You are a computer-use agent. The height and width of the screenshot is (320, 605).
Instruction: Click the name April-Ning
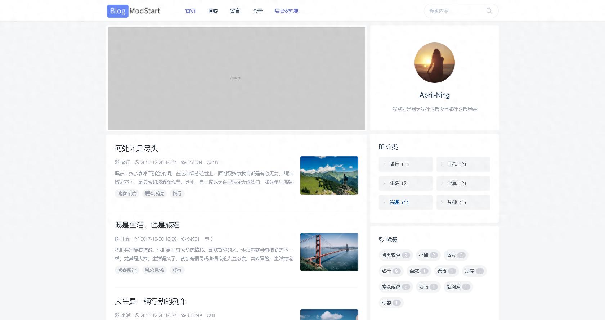click(x=434, y=95)
